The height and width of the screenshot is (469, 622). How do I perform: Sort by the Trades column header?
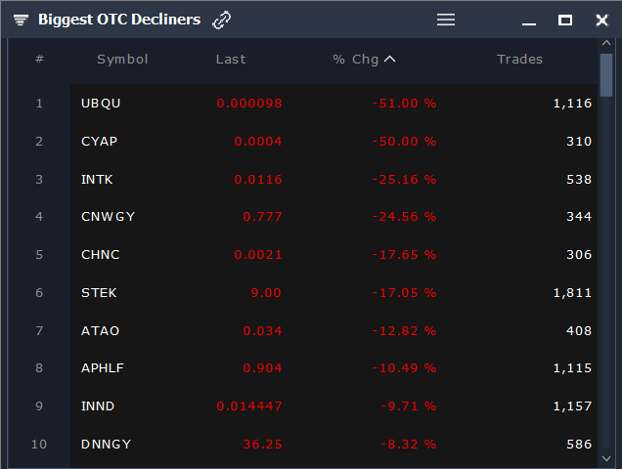[x=519, y=60]
